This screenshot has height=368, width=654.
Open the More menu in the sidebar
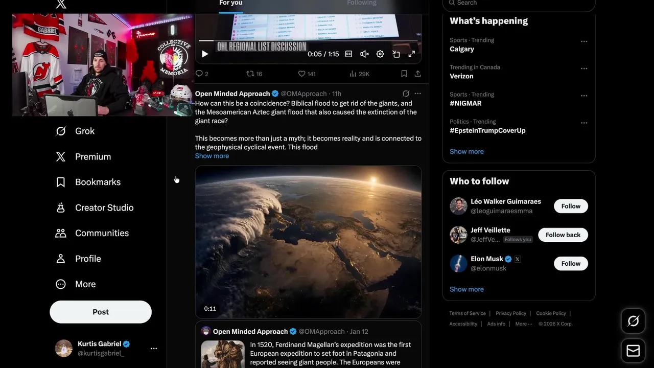(x=76, y=284)
